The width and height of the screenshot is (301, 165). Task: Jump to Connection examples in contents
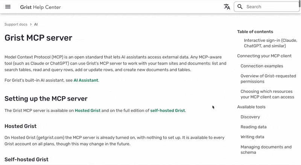[262, 66]
